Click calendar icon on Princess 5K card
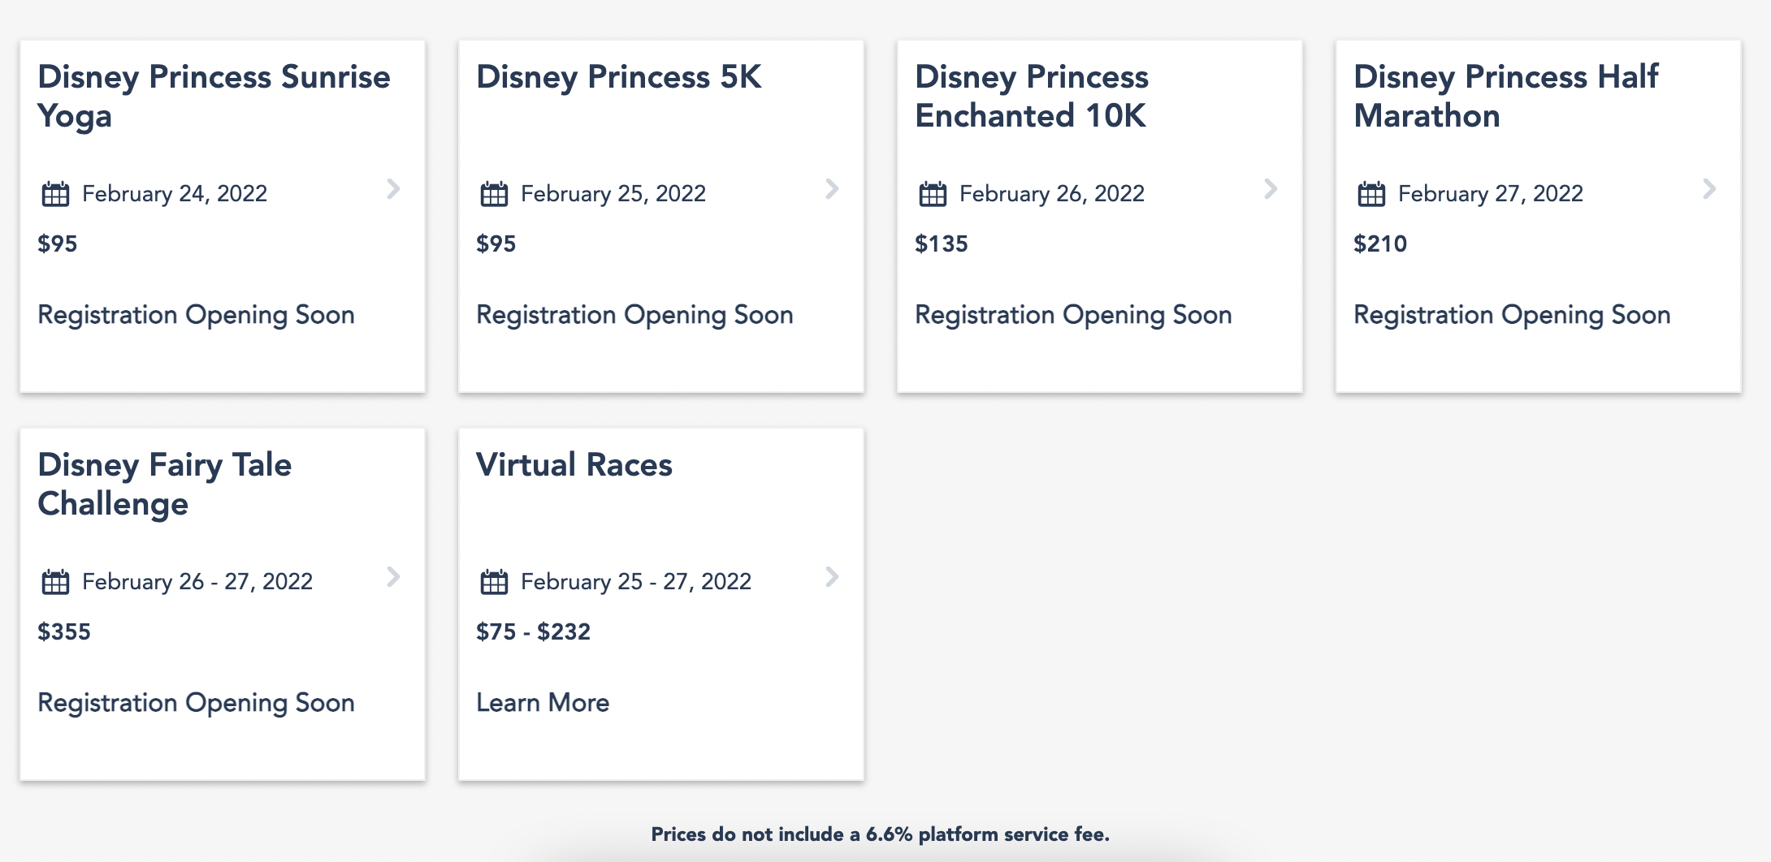 coord(494,194)
